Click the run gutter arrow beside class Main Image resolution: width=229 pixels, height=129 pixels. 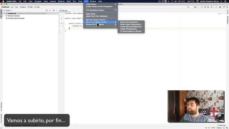(62, 18)
